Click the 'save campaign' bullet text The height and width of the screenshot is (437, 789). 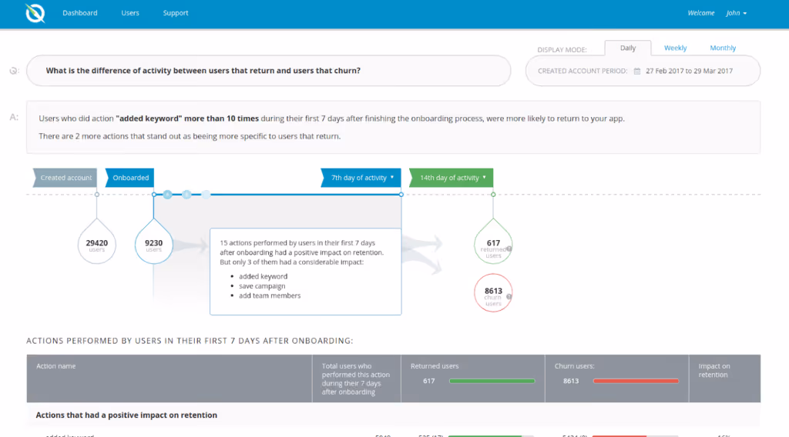click(x=262, y=285)
